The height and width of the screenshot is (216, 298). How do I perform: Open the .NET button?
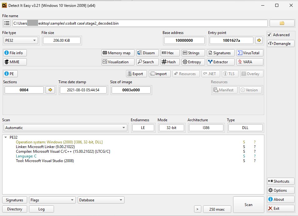[x=211, y=74]
